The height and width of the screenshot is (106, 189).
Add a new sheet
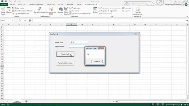click(26, 101)
